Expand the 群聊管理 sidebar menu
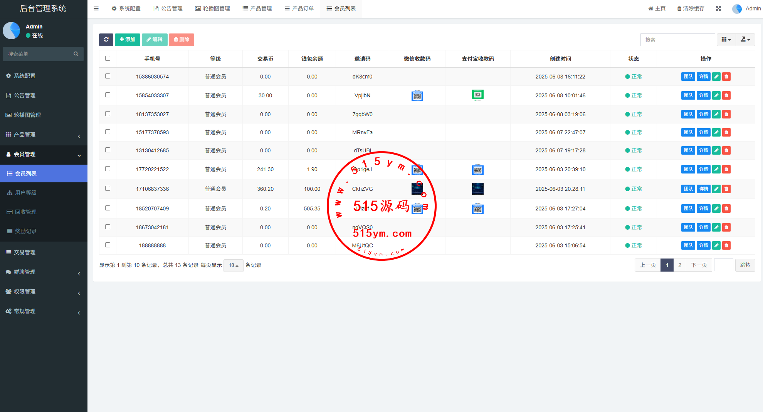This screenshot has height=412, width=763. 44,272
